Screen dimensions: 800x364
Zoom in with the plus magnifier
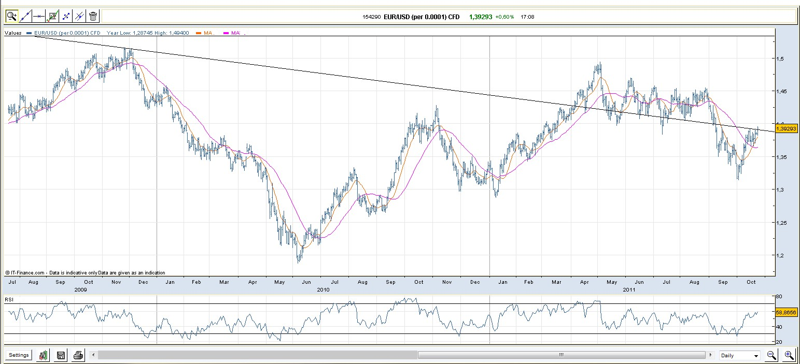789,355
